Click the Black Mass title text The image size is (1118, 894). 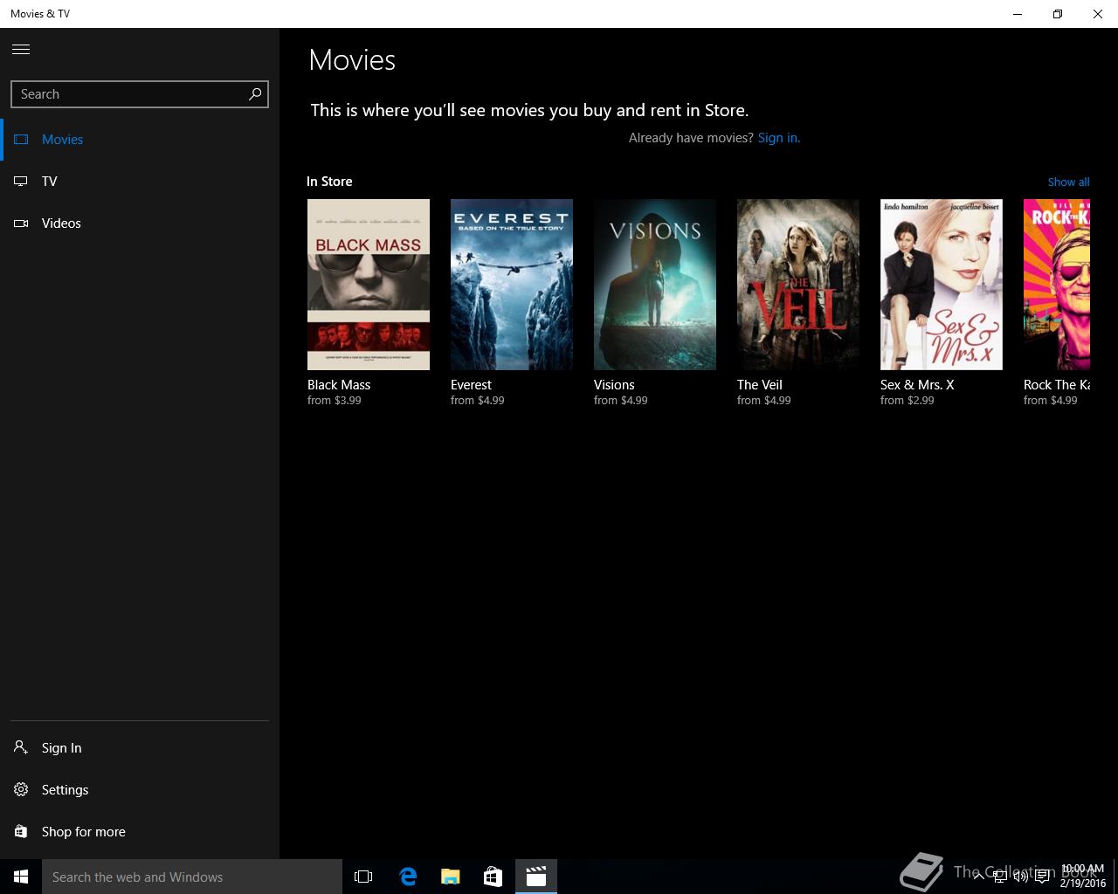[339, 385]
